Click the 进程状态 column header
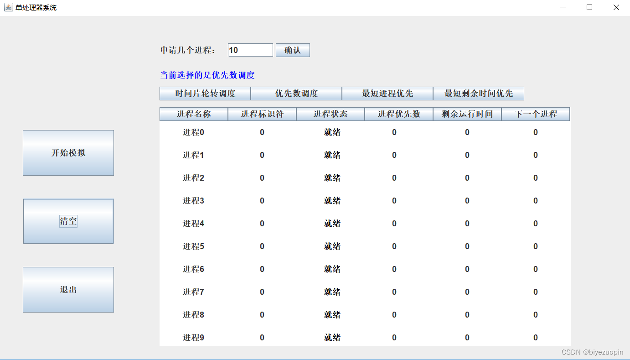The image size is (630, 360). [330, 114]
